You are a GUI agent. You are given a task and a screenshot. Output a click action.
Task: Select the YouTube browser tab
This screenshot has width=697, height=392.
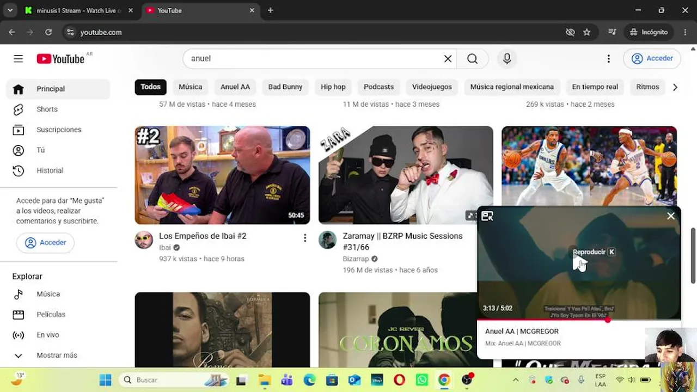200,10
